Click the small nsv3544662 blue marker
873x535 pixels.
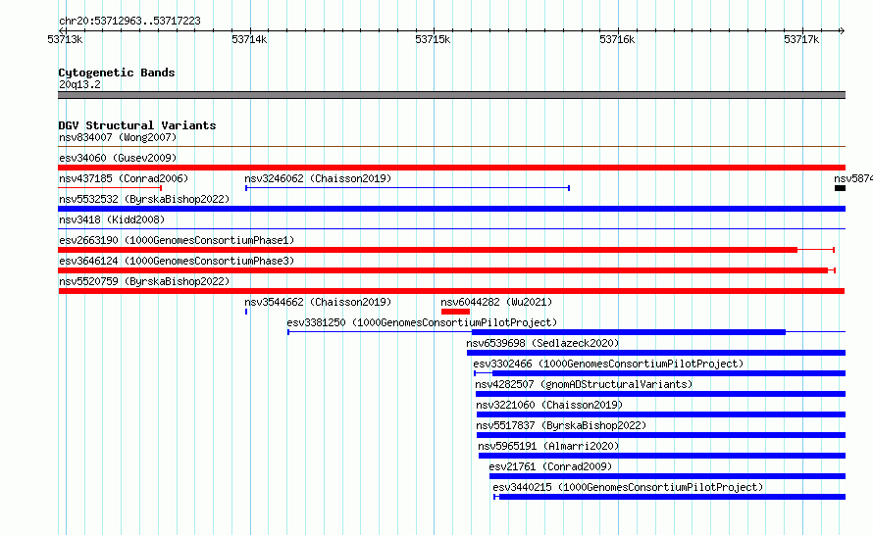pyautogui.click(x=246, y=312)
